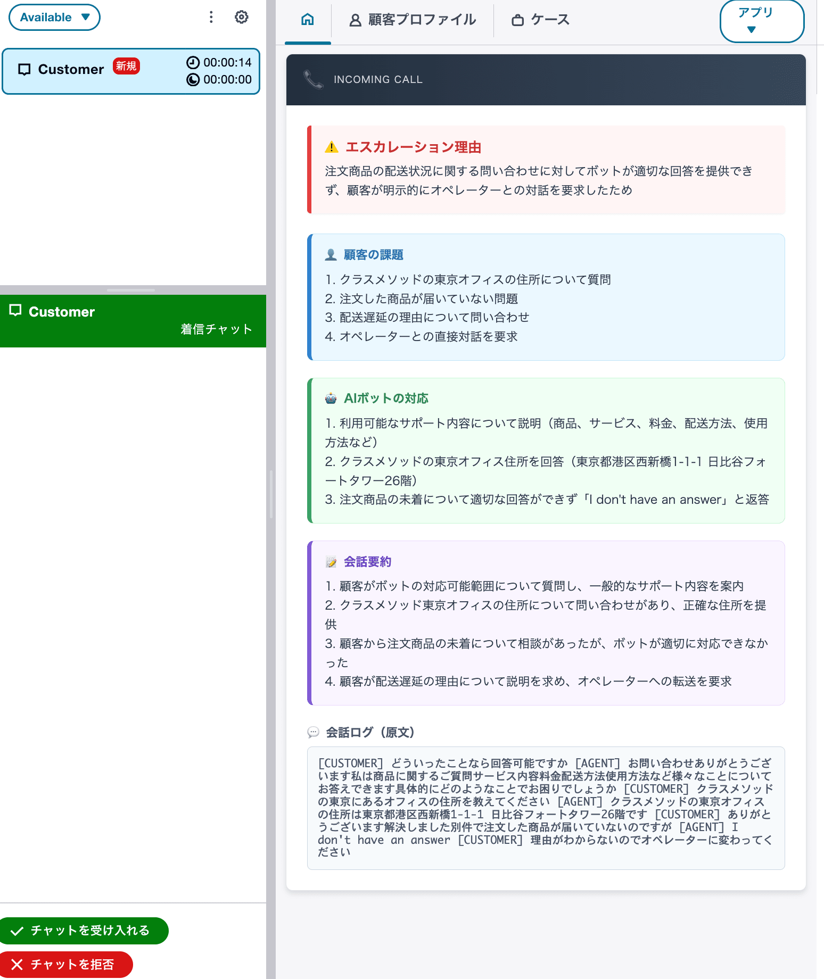Click the warning icon next to エスカレーション理由

pyautogui.click(x=332, y=147)
